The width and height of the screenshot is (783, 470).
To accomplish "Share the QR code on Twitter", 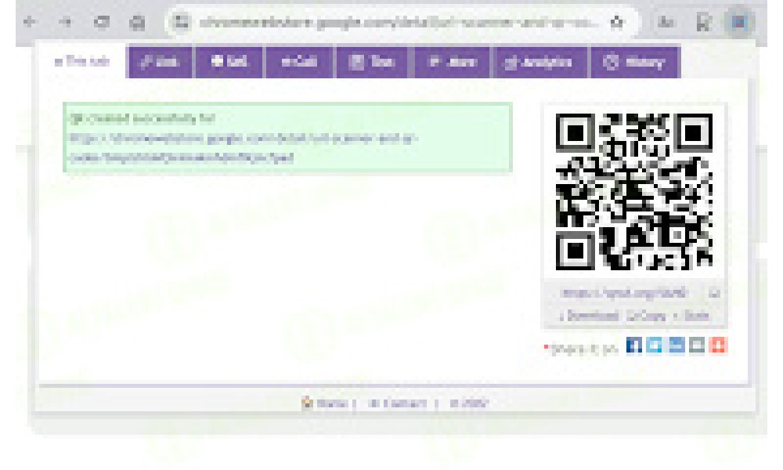I will 655,345.
